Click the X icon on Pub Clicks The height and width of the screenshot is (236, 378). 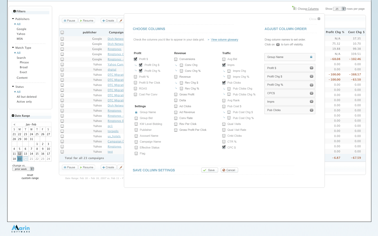pyautogui.click(x=311, y=110)
